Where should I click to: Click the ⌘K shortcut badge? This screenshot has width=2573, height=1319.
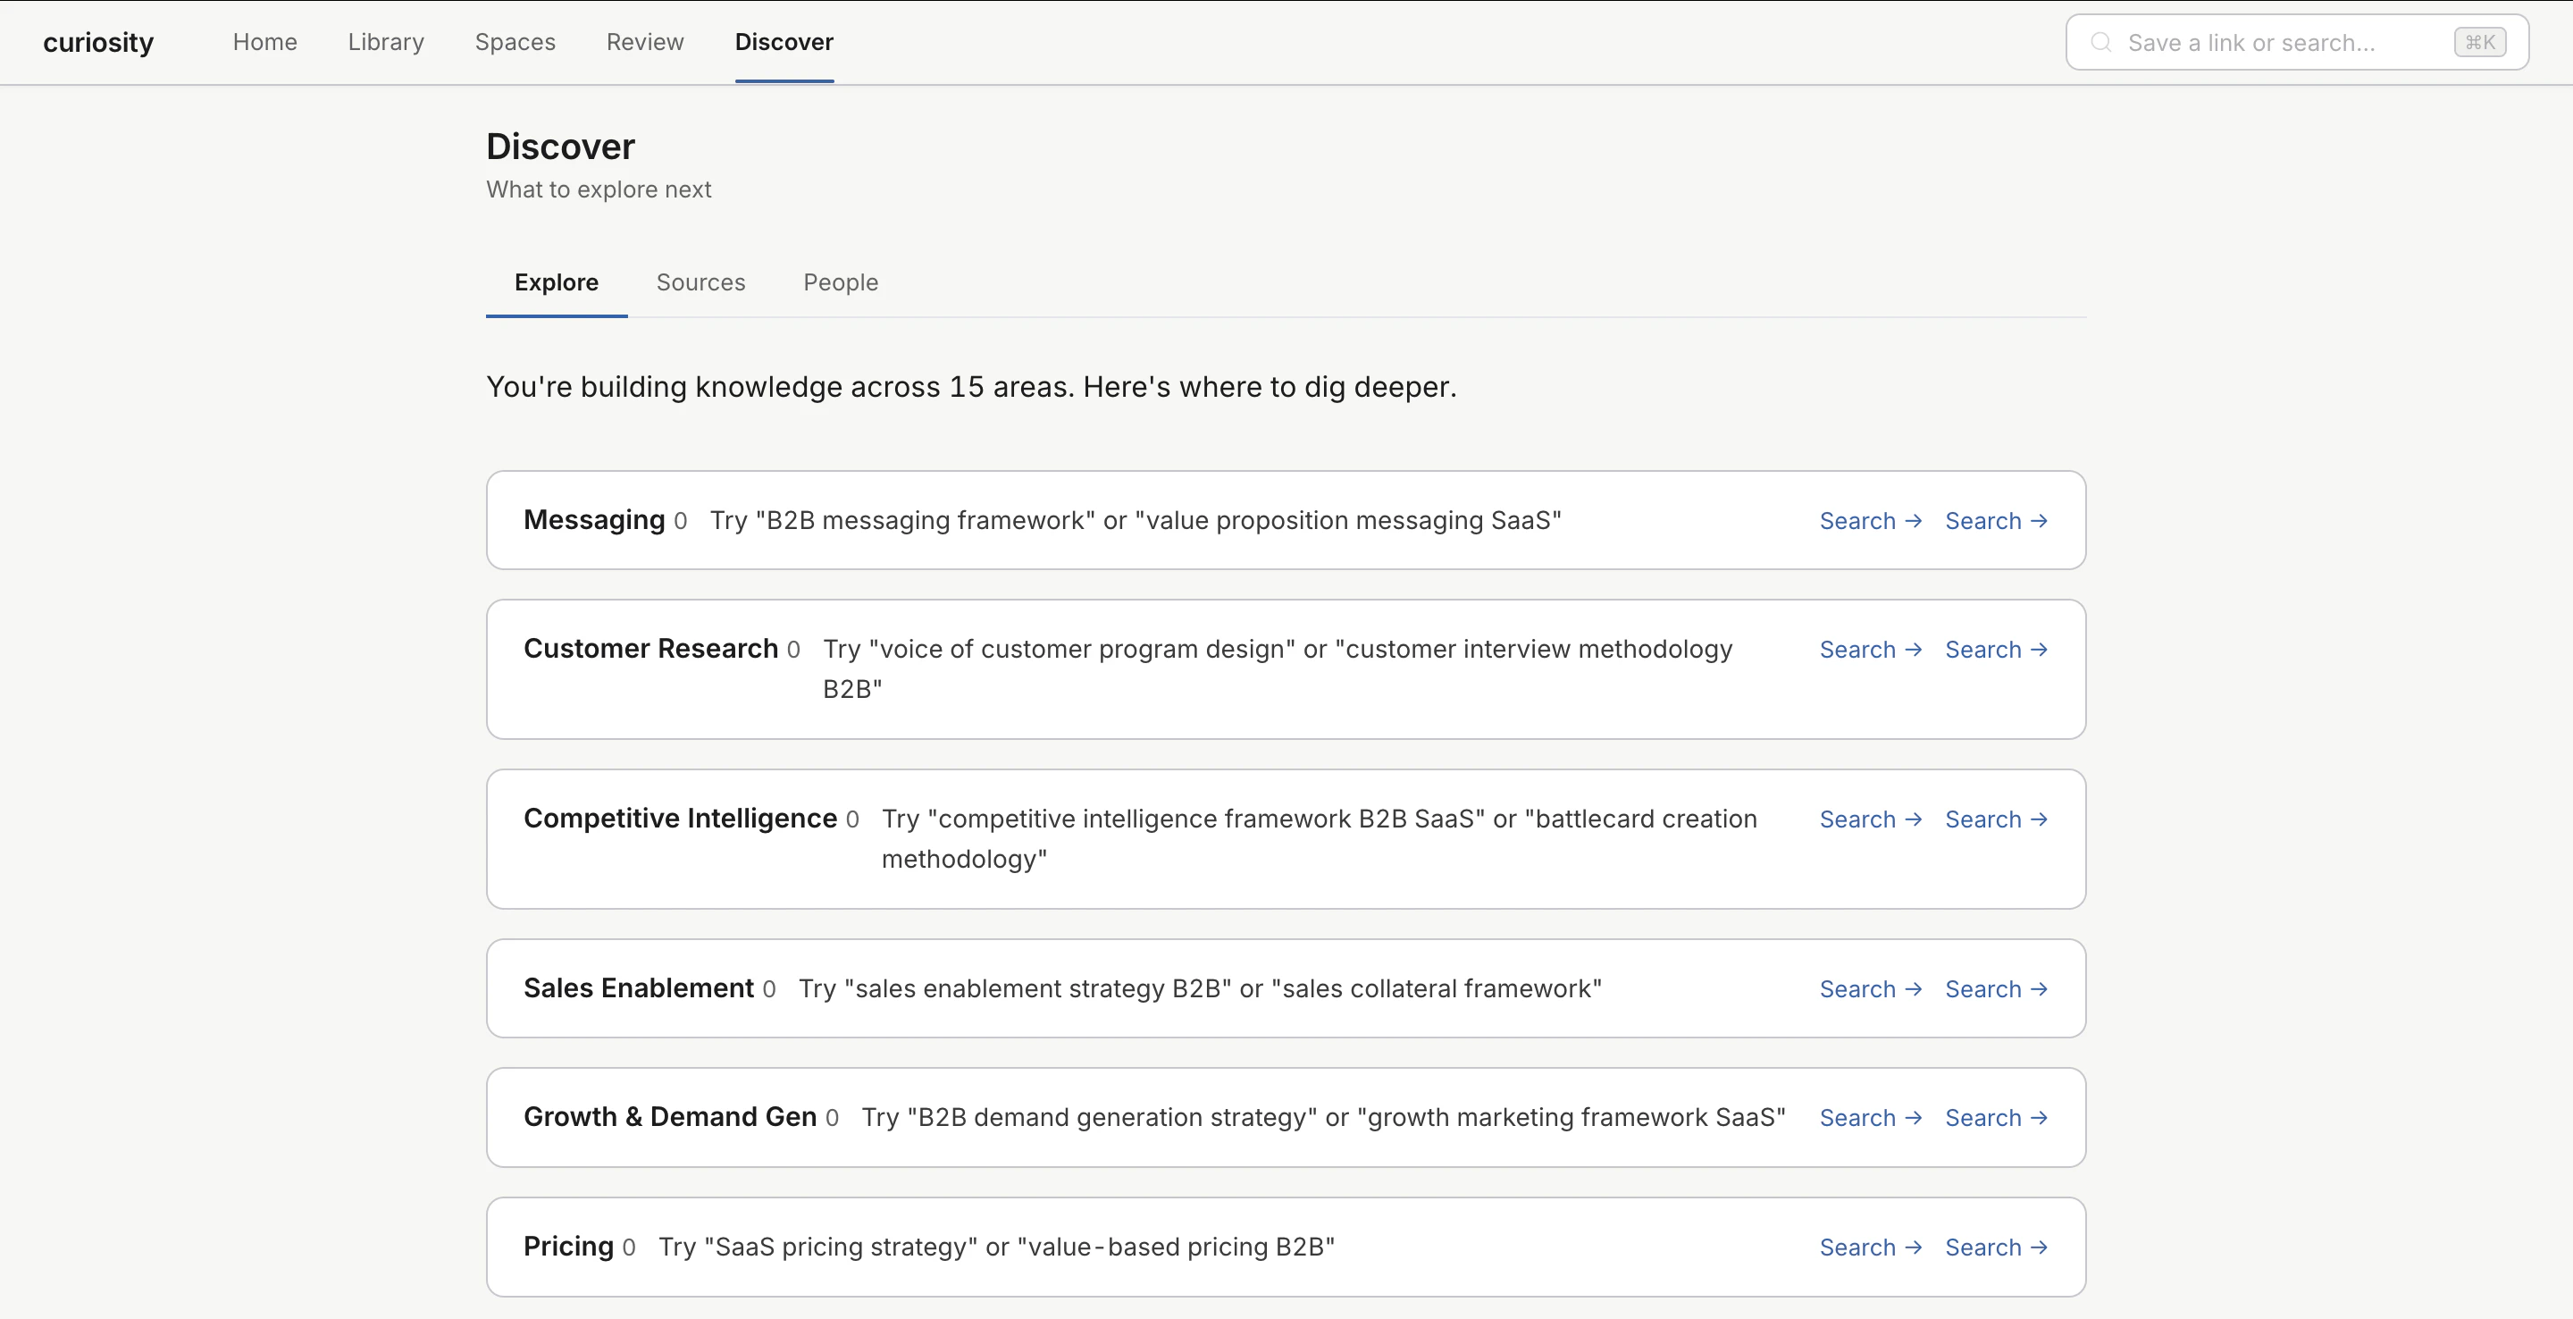point(2479,42)
